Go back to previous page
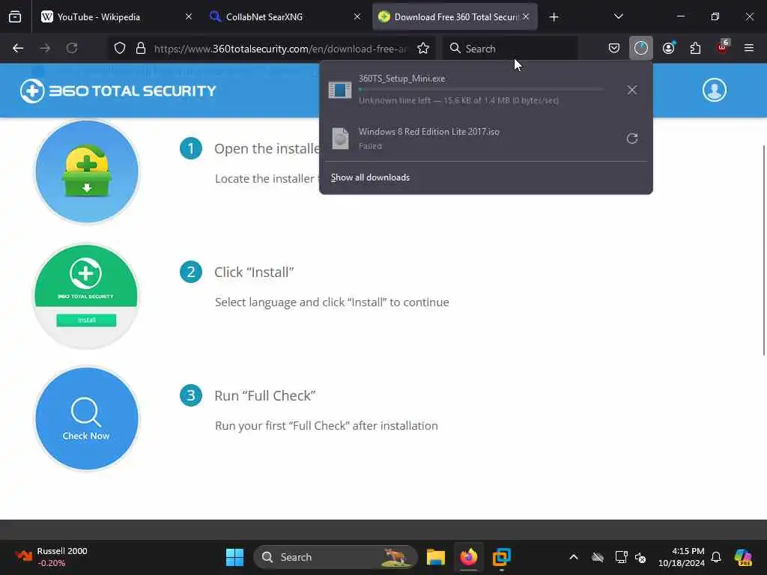 tap(18, 49)
